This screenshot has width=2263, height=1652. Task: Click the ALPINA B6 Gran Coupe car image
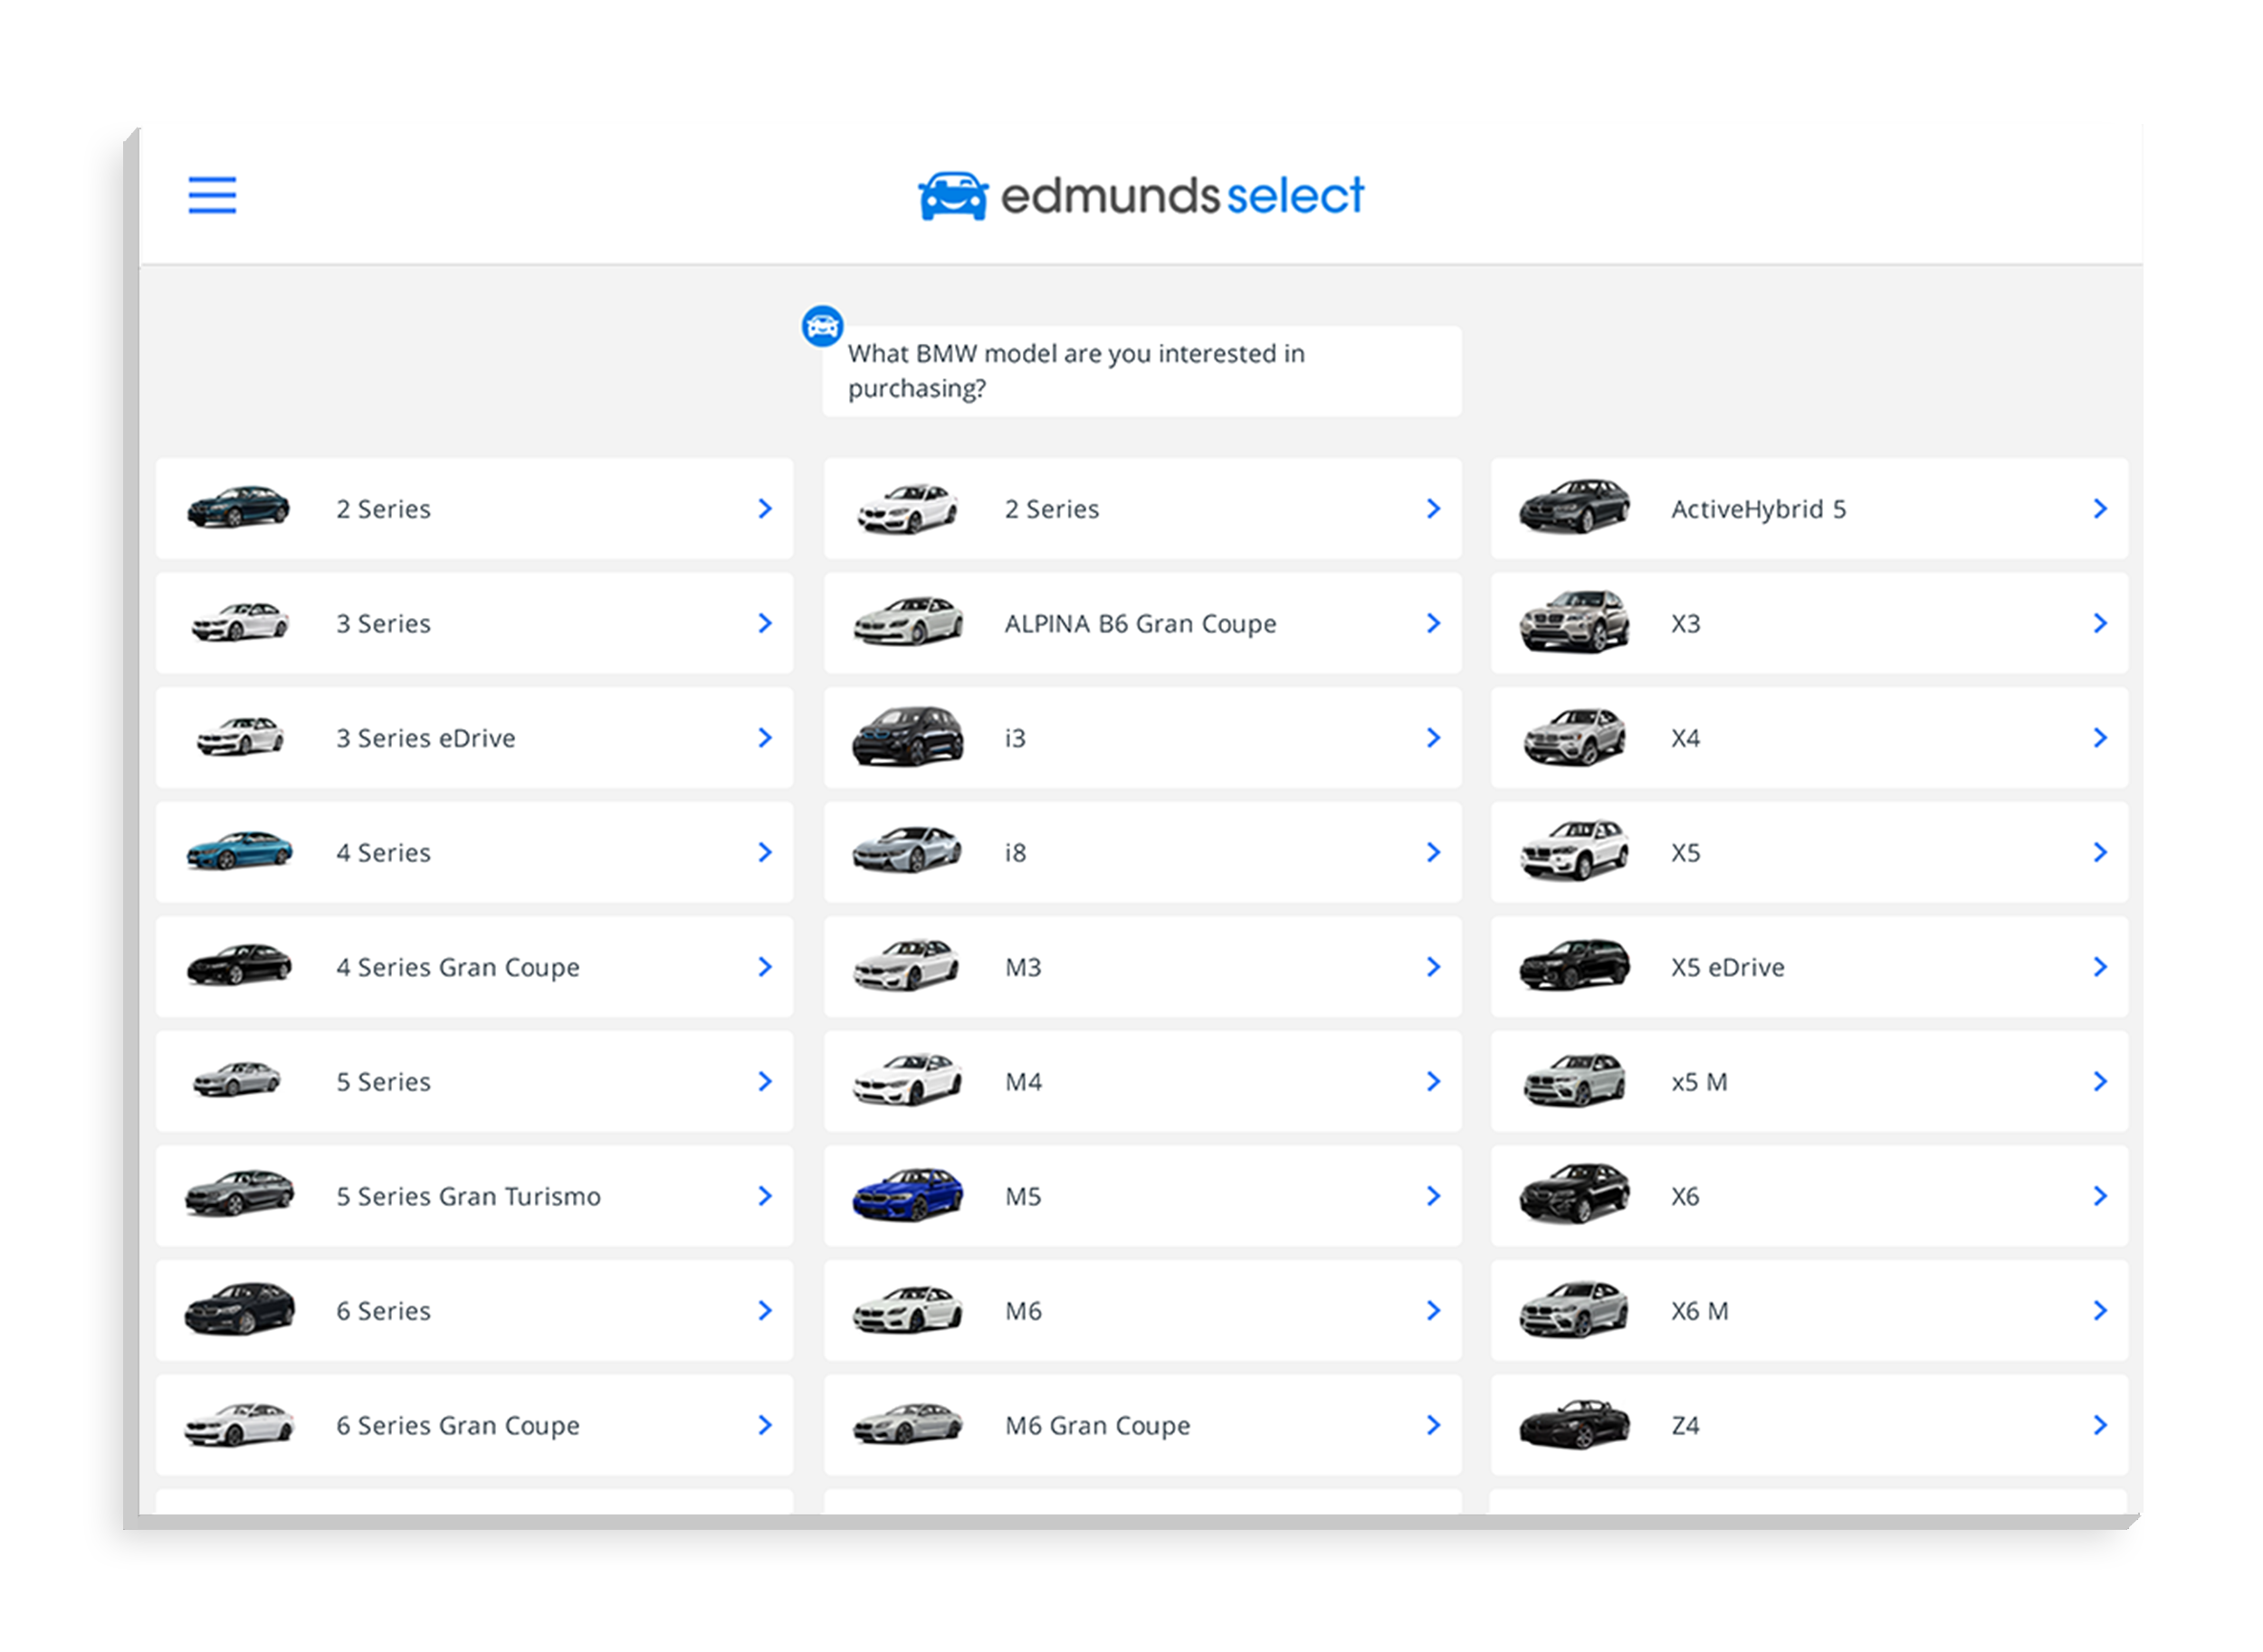pyautogui.click(x=907, y=621)
